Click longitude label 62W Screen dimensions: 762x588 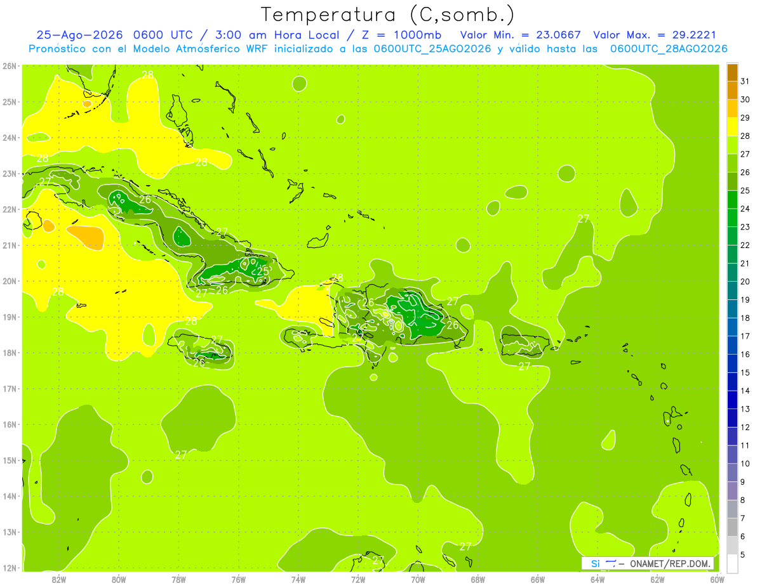(657, 579)
